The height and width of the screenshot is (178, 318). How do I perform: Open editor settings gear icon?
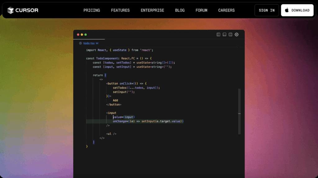point(237,34)
